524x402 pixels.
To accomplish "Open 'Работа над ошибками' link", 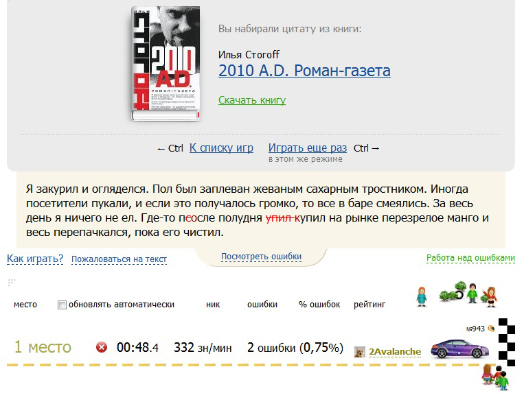I will [x=470, y=258].
